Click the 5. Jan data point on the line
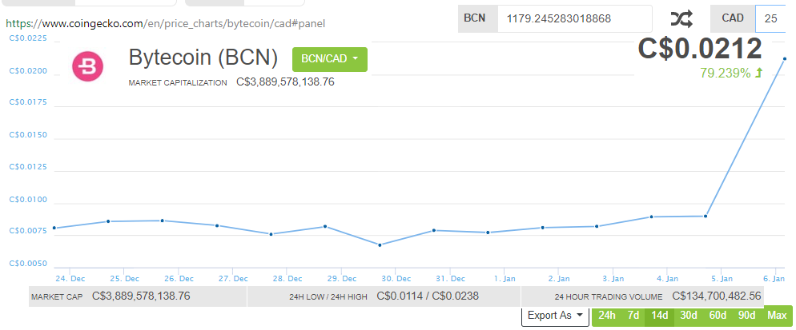 tap(706, 217)
